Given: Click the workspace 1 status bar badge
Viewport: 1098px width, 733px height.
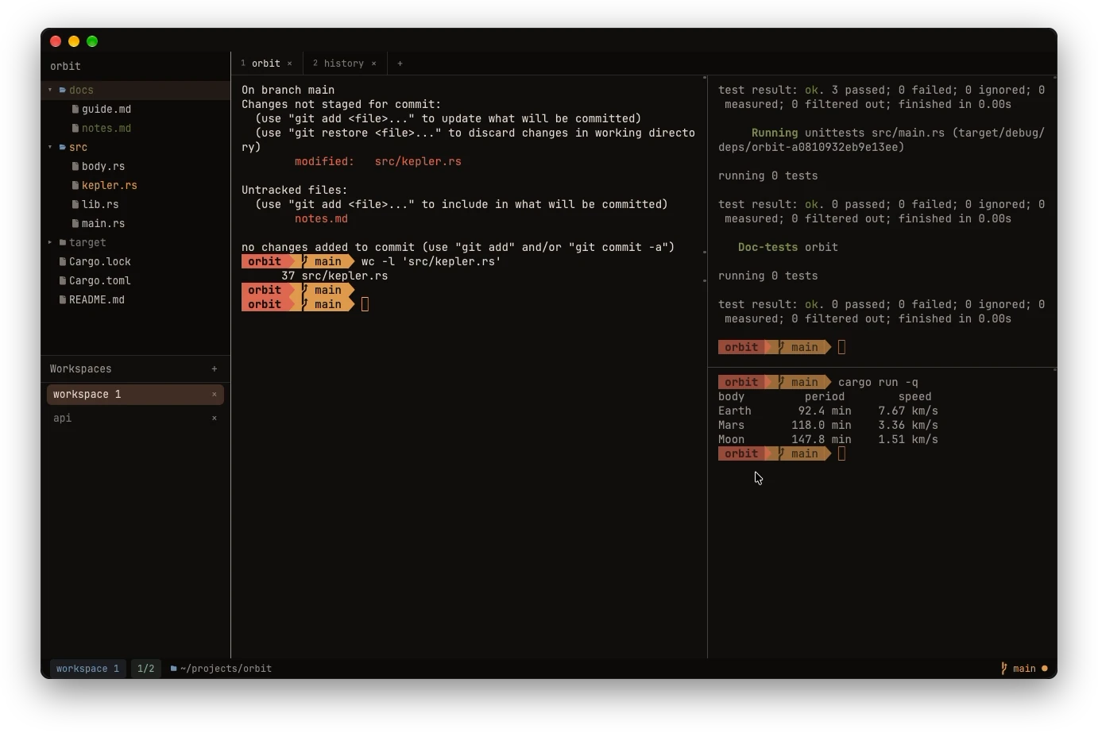Looking at the screenshot, I should click(87, 669).
